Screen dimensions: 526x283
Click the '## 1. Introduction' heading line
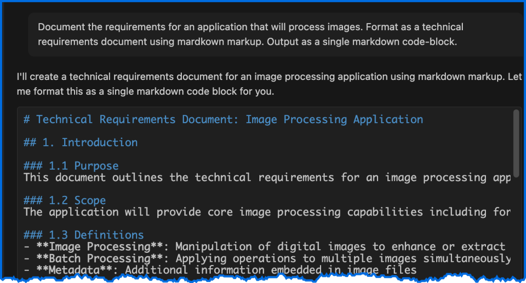click(x=81, y=143)
